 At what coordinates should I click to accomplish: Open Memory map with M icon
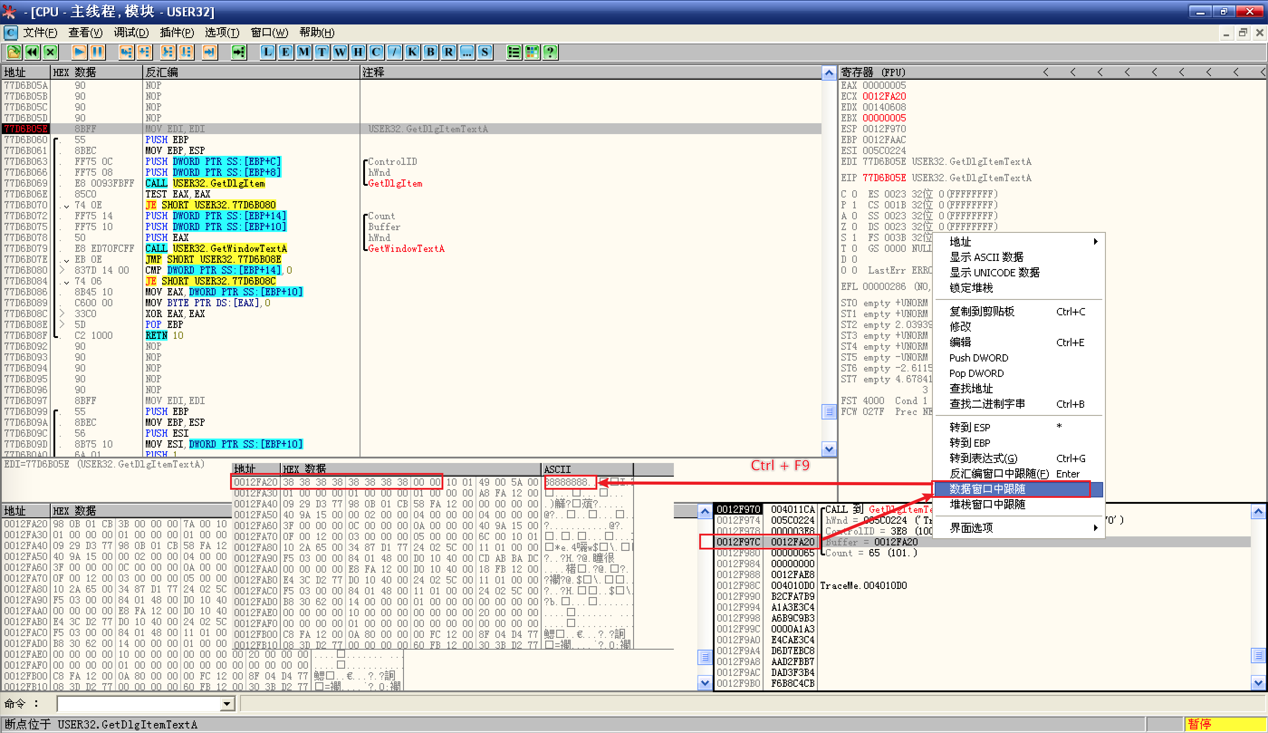[304, 52]
